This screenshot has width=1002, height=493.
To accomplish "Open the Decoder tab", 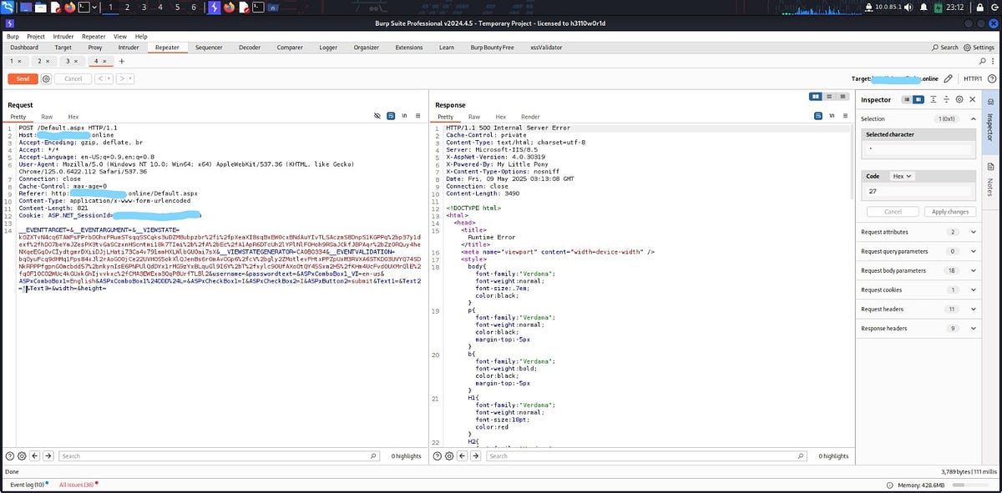I will coord(250,48).
